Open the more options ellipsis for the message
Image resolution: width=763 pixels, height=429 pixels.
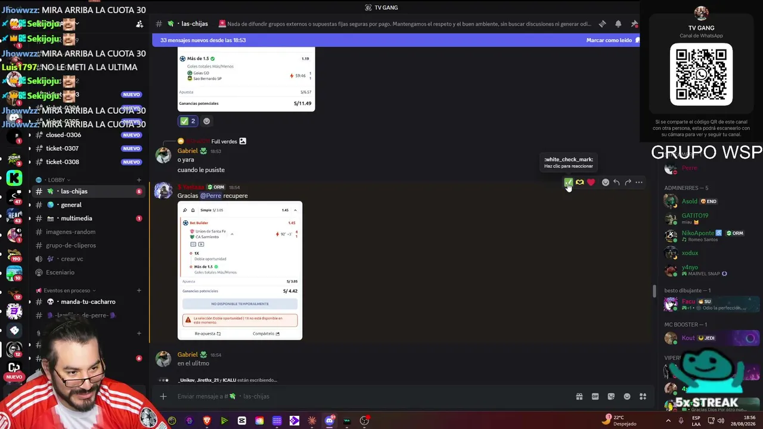(639, 182)
